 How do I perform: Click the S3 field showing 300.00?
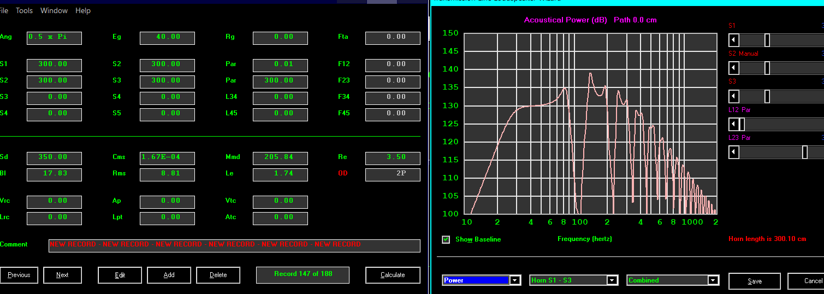[167, 81]
